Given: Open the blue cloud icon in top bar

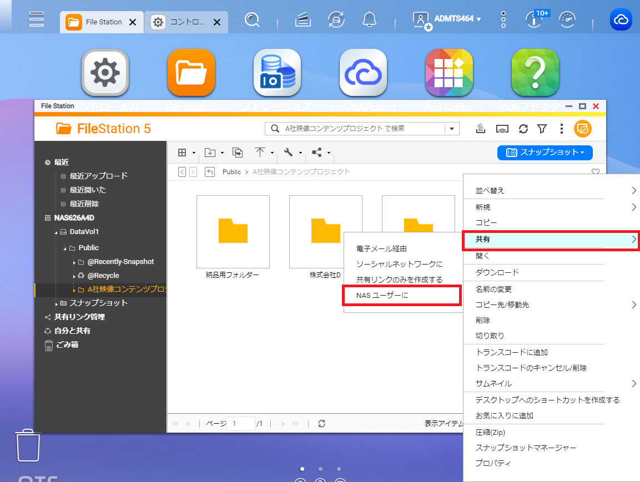Looking at the screenshot, I should pos(621,19).
